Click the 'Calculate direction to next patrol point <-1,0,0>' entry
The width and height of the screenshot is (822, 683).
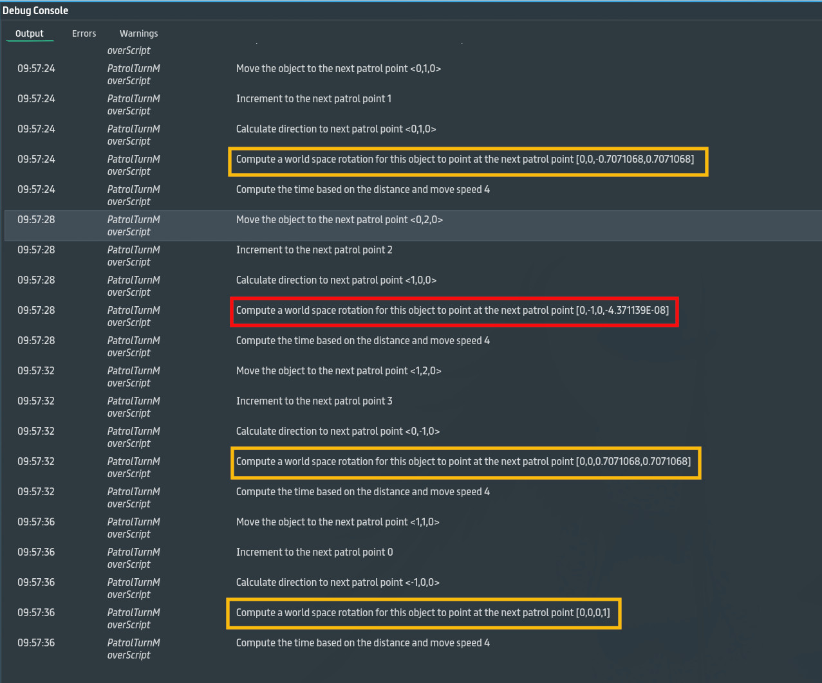[338, 582]
